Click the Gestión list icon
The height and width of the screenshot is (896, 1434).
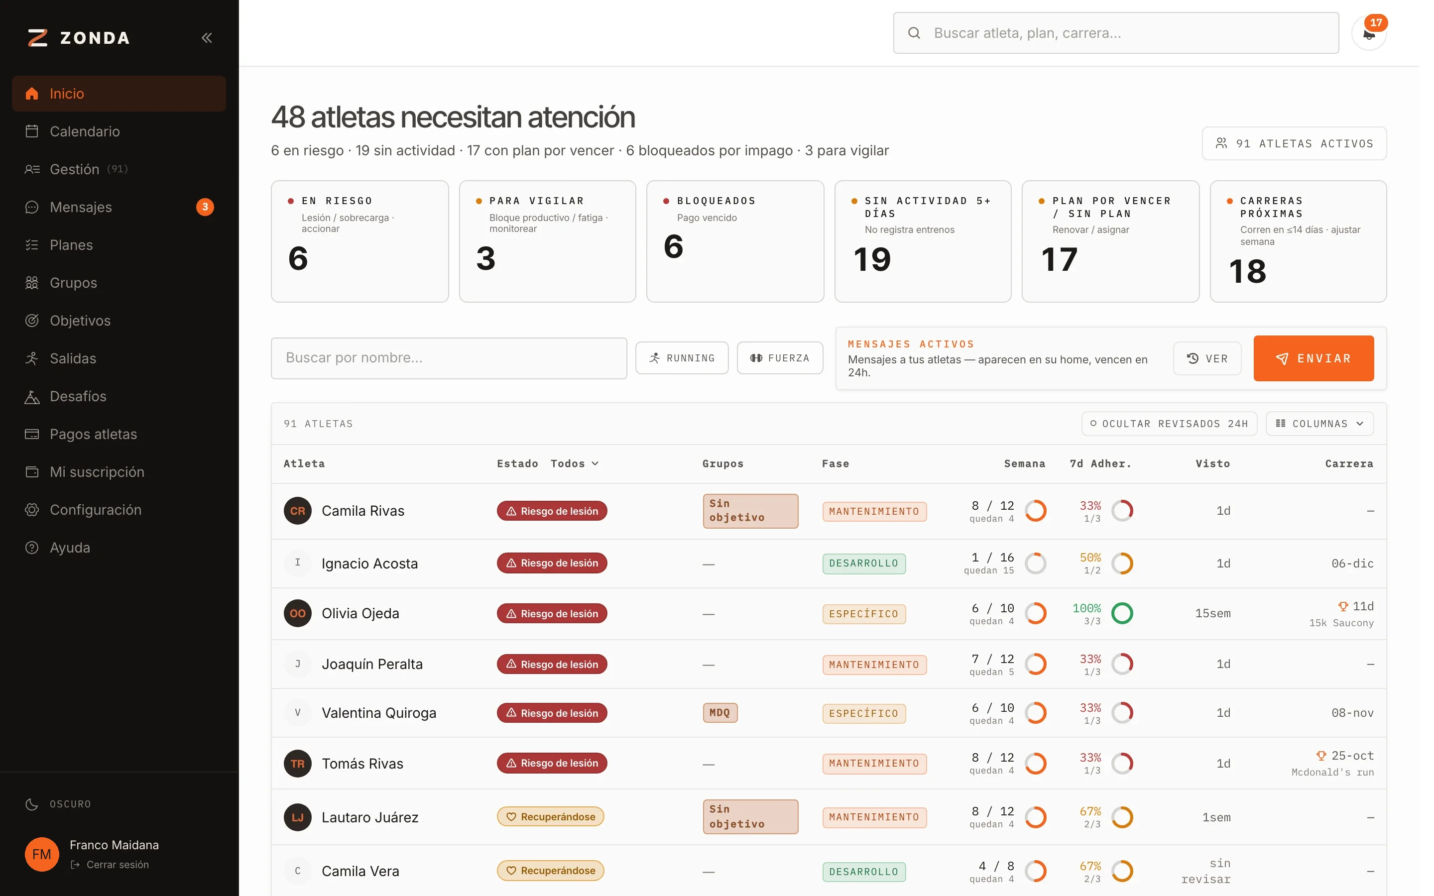(x=32, y=169)
